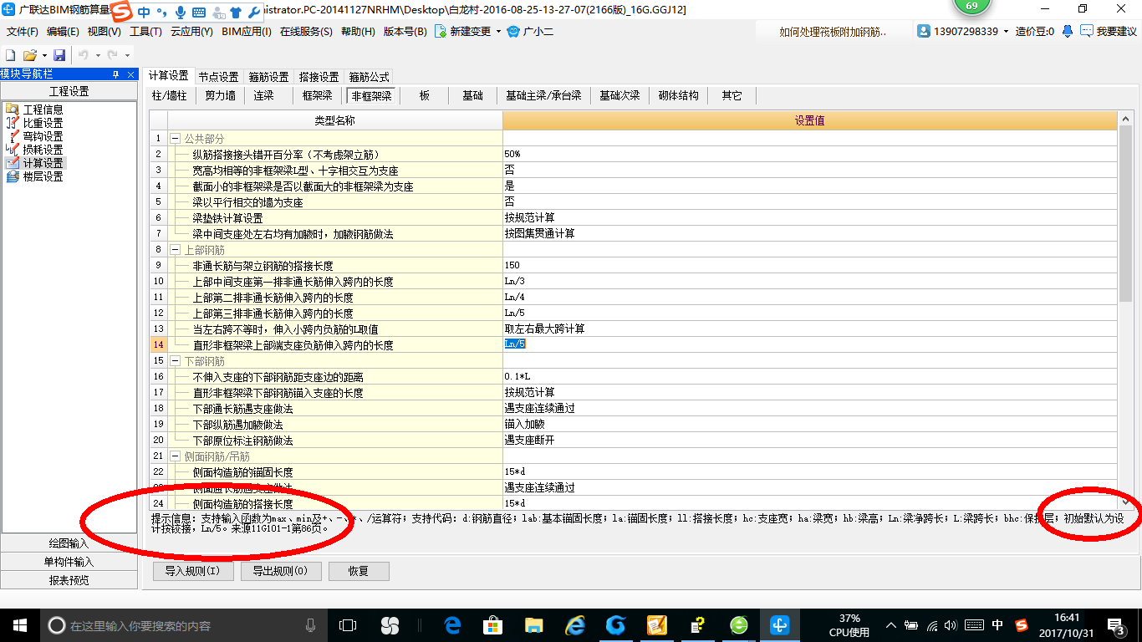Click the 导出规则(O) button

280,572
